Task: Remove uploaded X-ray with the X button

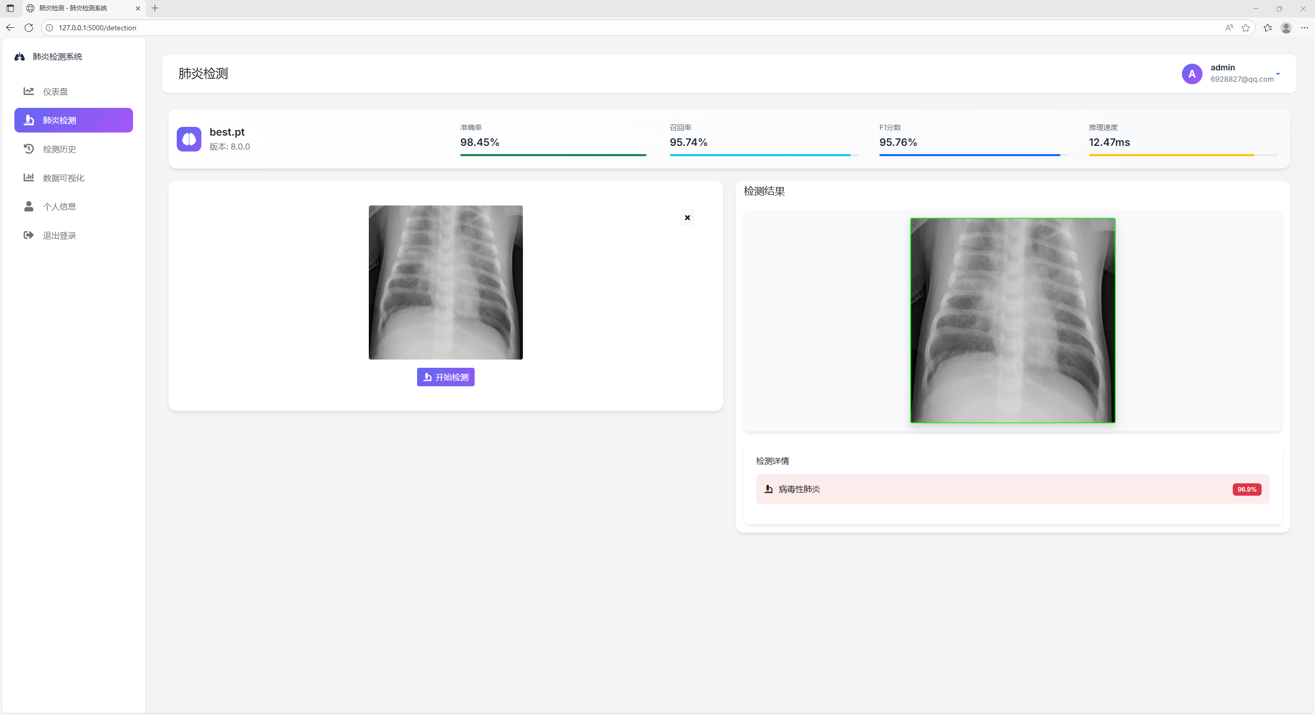Action: (687, 218)
